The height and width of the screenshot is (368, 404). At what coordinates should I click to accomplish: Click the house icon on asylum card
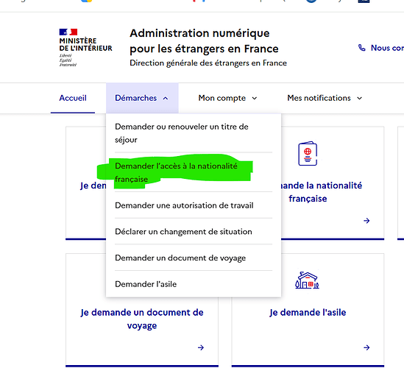(307, 280)
